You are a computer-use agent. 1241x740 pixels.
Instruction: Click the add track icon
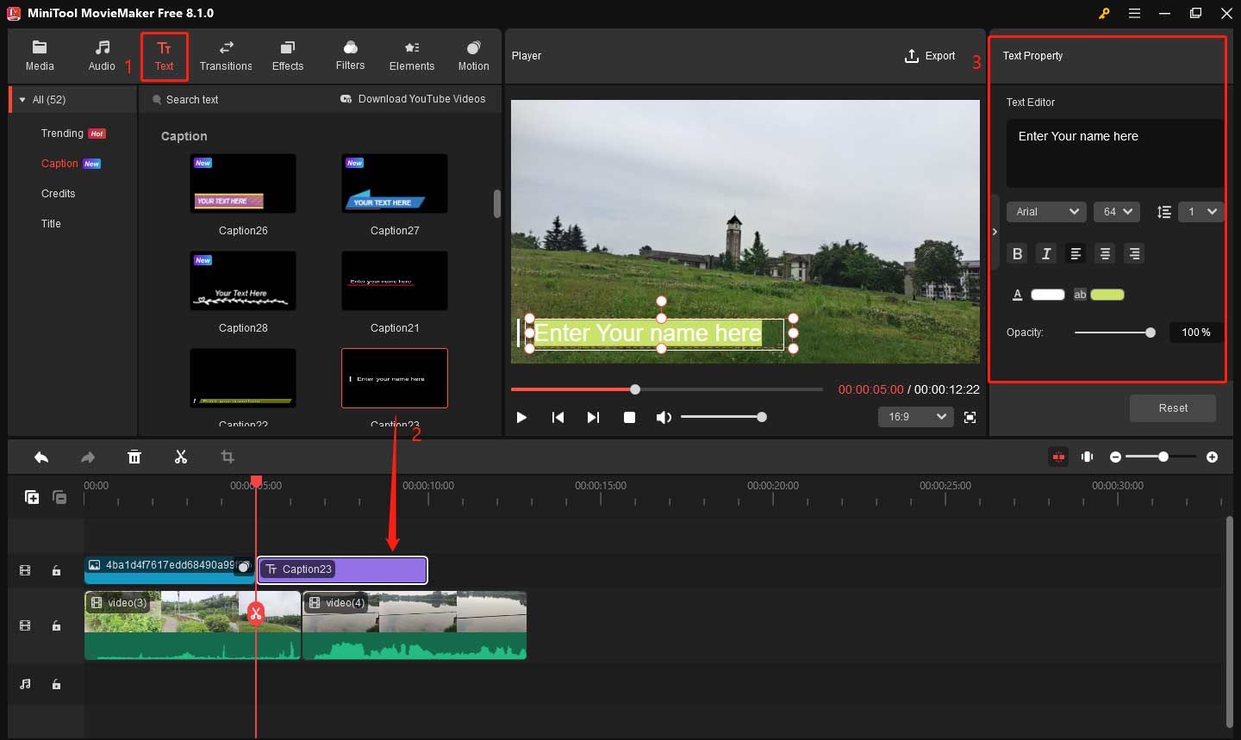pyautogui.click(x=32, y=497)
